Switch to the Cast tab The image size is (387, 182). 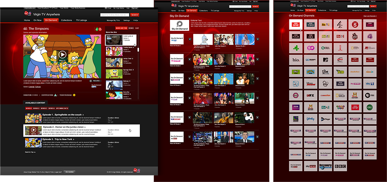137,28
